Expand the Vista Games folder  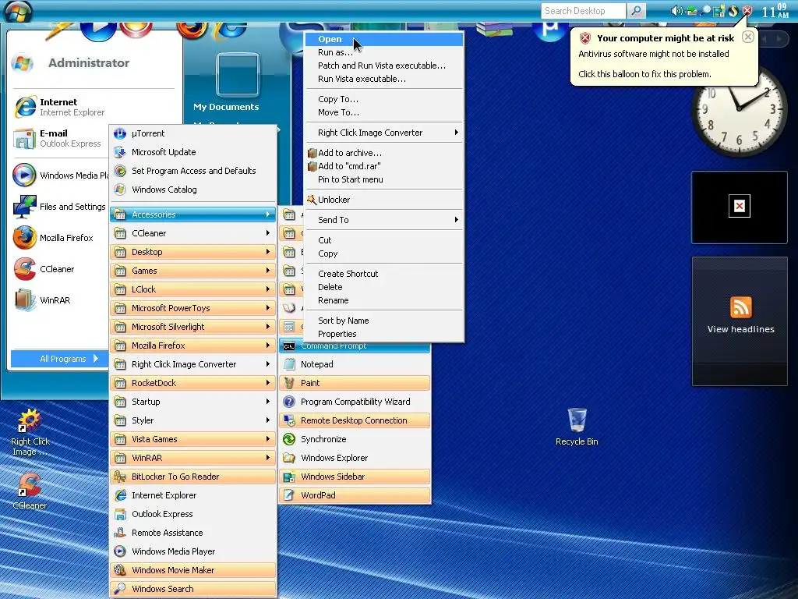193,439
